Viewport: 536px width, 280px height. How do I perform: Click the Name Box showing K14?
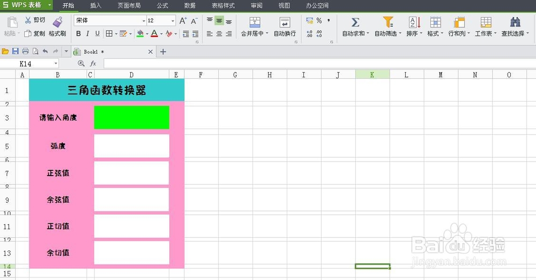click(29, 64)
